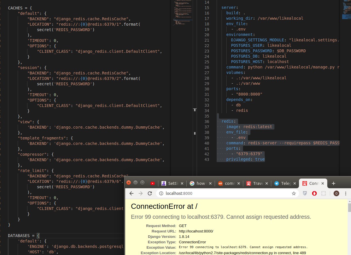Click 'ConnectionError at /' heading
The image size is (351, 255).
pyautogui.click(x=164, y=206)
